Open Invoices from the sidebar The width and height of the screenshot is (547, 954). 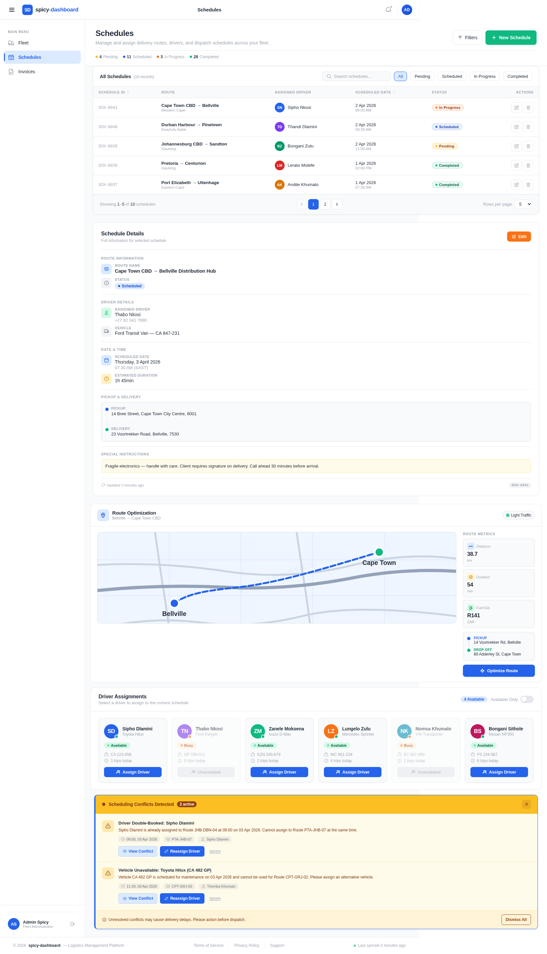(26, 71)
